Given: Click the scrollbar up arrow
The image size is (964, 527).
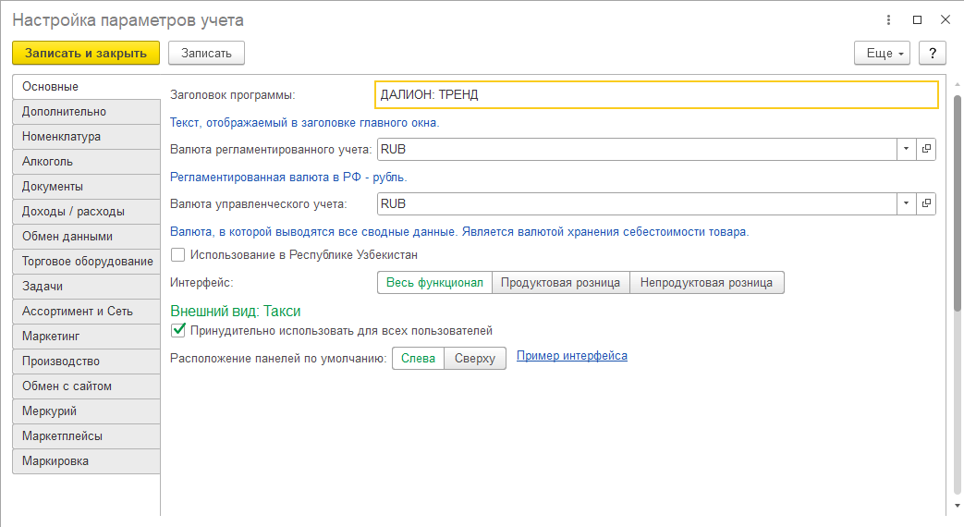Looking at the screenshot, I should (x=956, y=82).
